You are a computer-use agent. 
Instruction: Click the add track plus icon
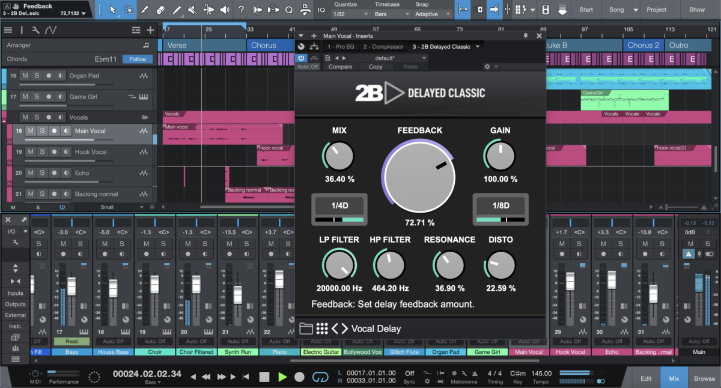pos(150,30)
